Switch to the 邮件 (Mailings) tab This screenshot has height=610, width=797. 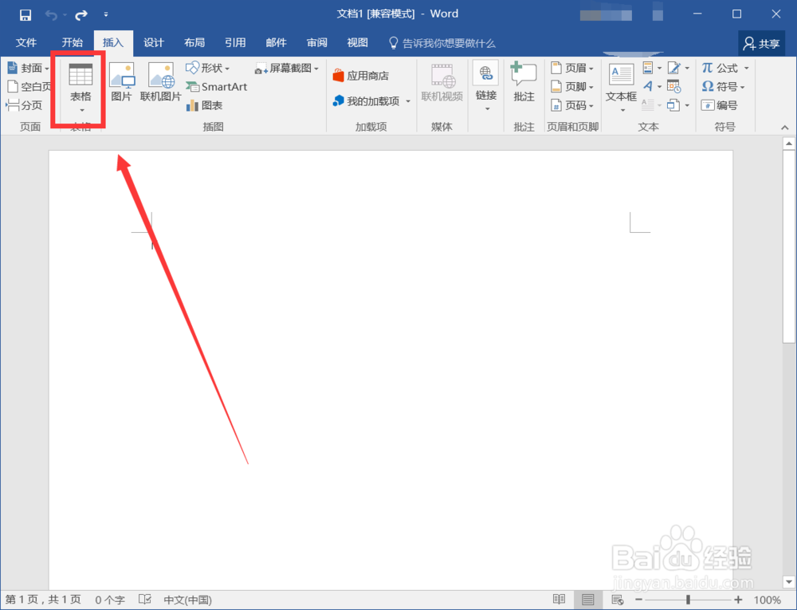point(276,43)
